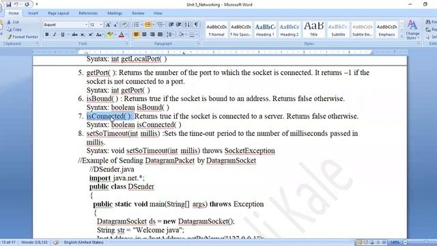Open Paragraph dialog launcher

click(199, 44)
